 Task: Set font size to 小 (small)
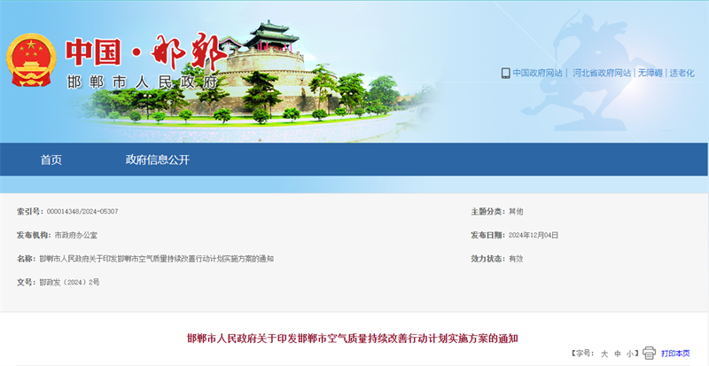630,354
